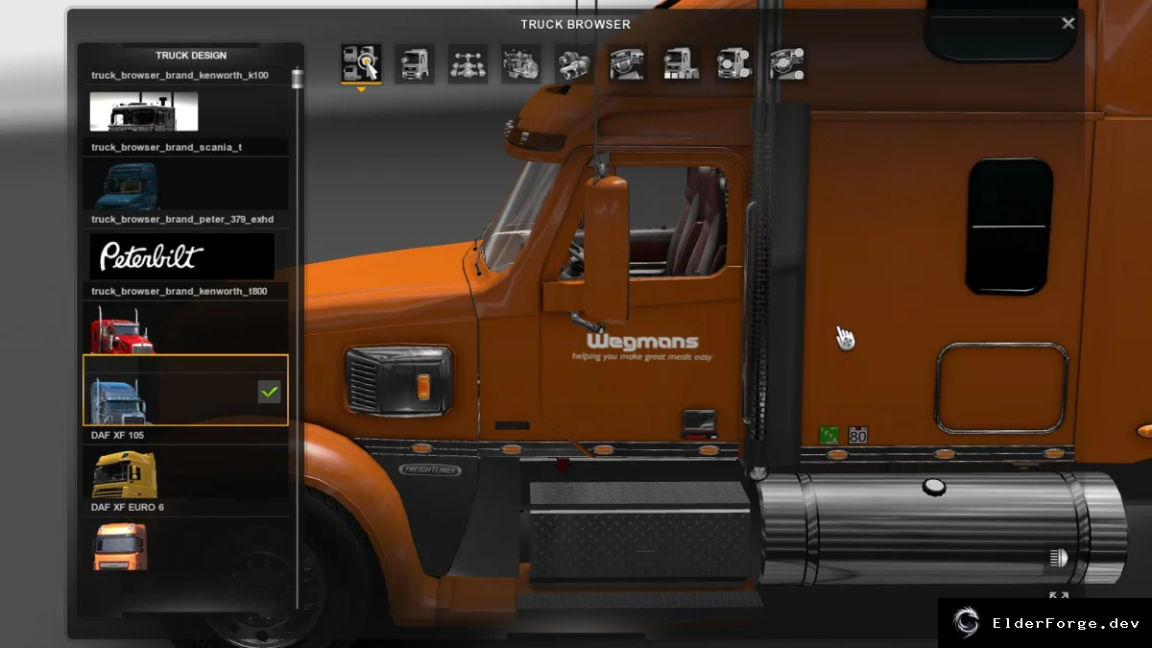Click the fullscreen expand icon at bottom right

[1059, 597]
